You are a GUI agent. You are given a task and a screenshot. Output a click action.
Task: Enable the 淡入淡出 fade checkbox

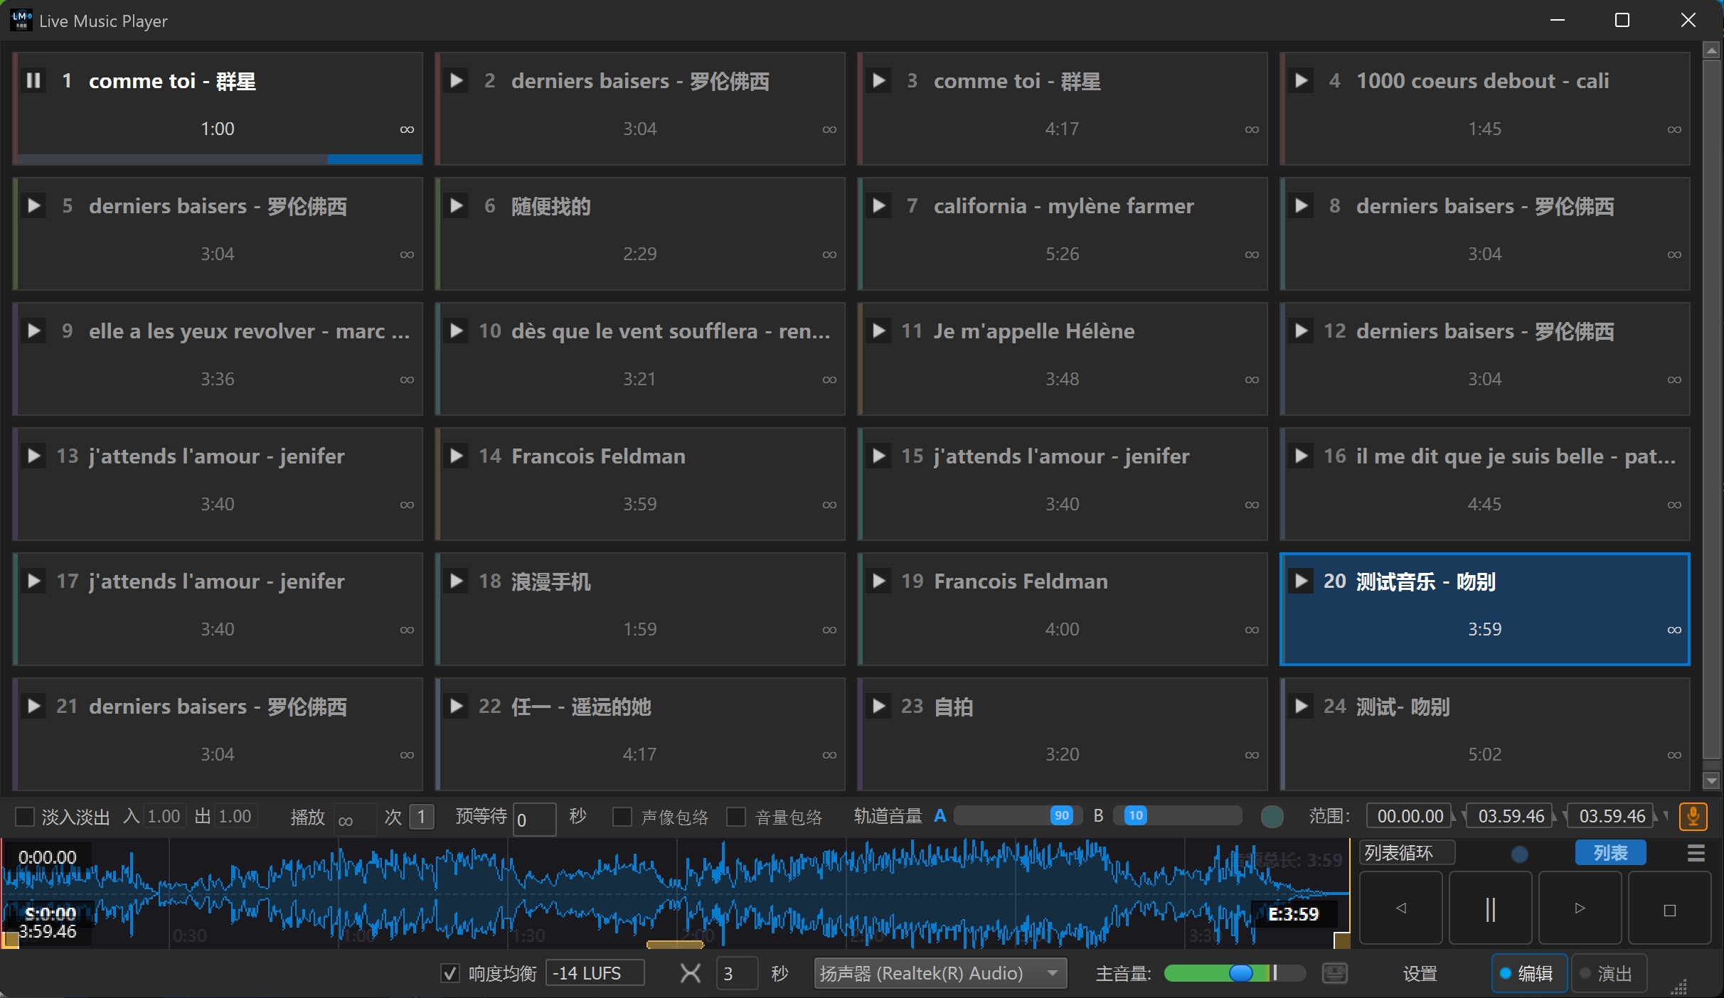coord(25,817)
